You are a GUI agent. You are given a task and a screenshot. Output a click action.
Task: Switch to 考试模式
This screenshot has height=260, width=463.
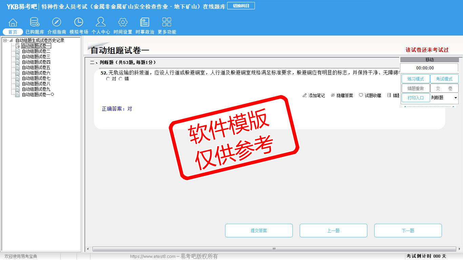click(x=444, y=79)
